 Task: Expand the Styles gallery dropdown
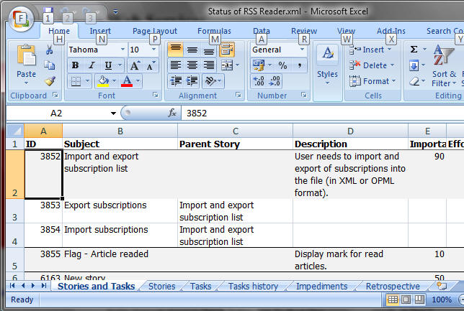(327, 83)
